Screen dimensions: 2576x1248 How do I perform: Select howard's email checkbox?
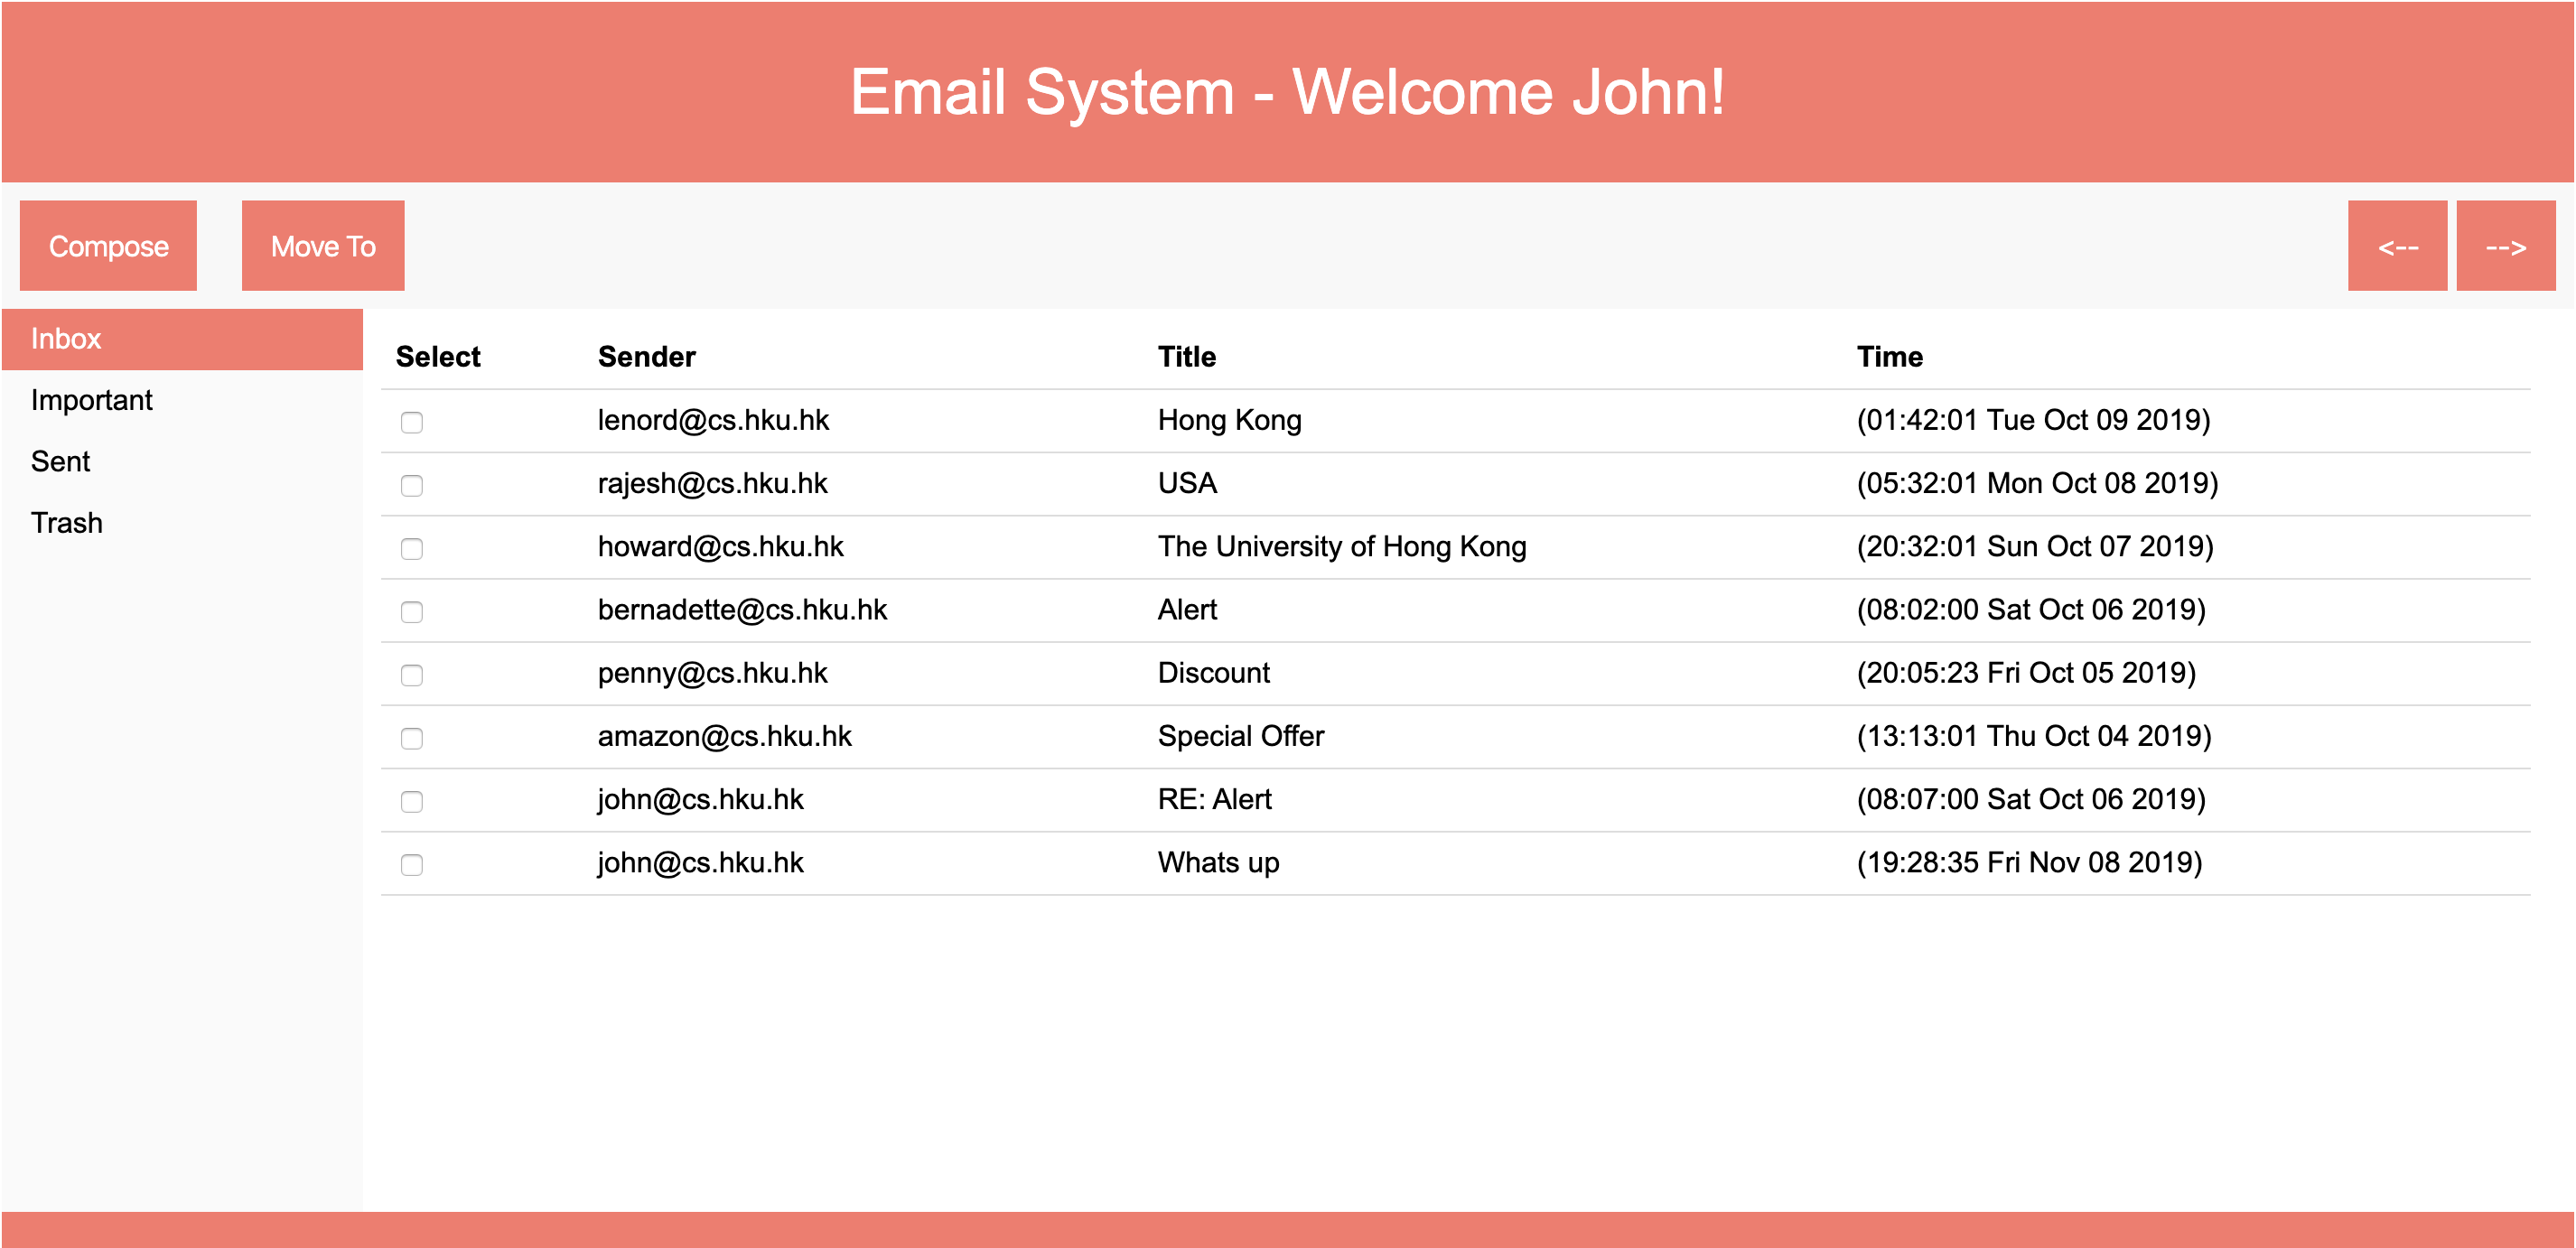coord(412,548)
